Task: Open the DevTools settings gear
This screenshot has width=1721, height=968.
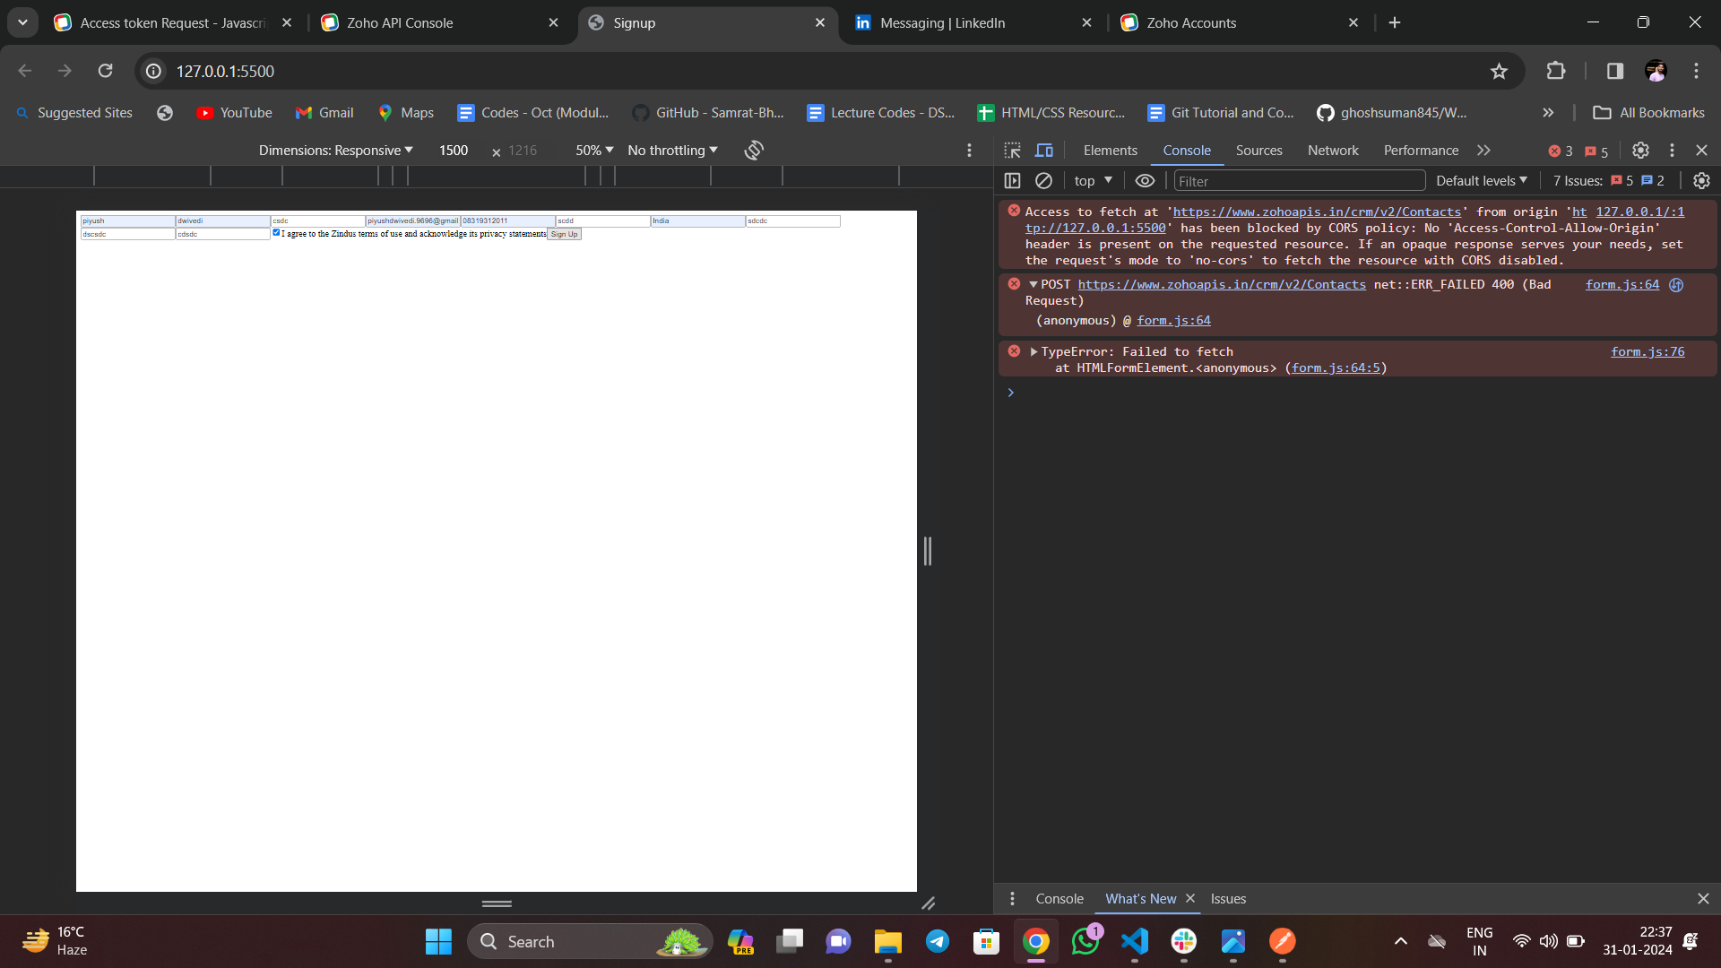Action: [1640, 151]
